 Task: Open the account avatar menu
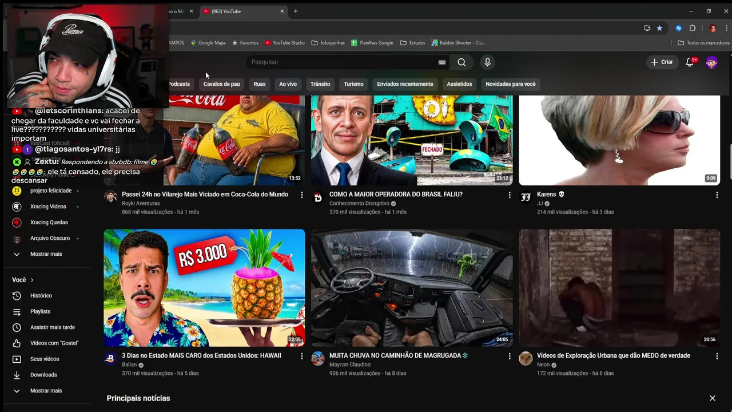tap(711, 62)
